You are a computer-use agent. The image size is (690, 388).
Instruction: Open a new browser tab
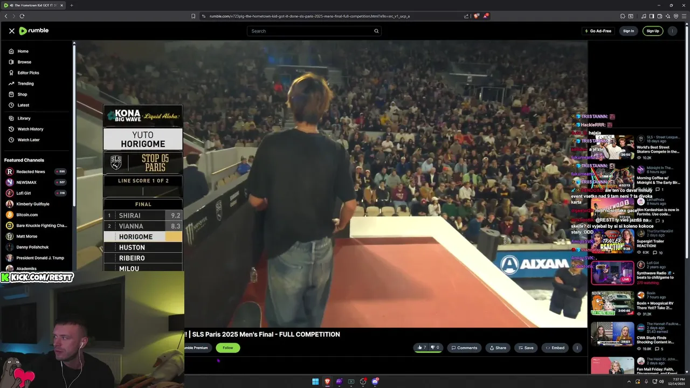point(71,5)
